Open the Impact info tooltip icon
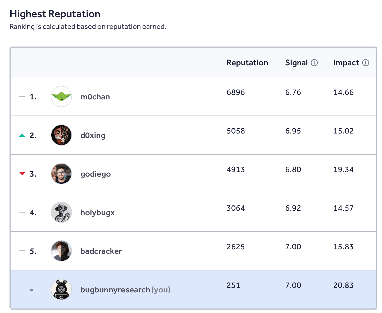This screenshot has width=382, height=313. click(x=366, y=63)
